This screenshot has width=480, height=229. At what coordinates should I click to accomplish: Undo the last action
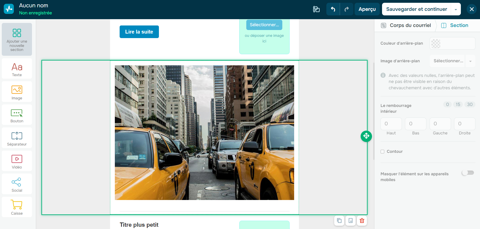tap(333, 9)
